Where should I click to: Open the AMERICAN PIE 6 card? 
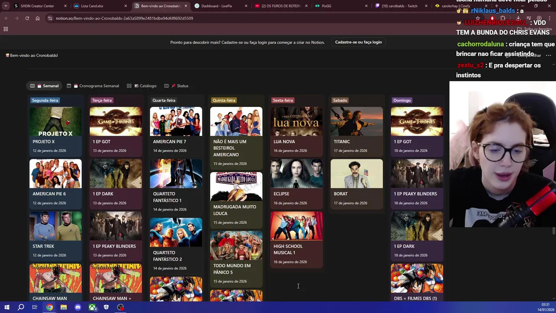click(55, 184)
